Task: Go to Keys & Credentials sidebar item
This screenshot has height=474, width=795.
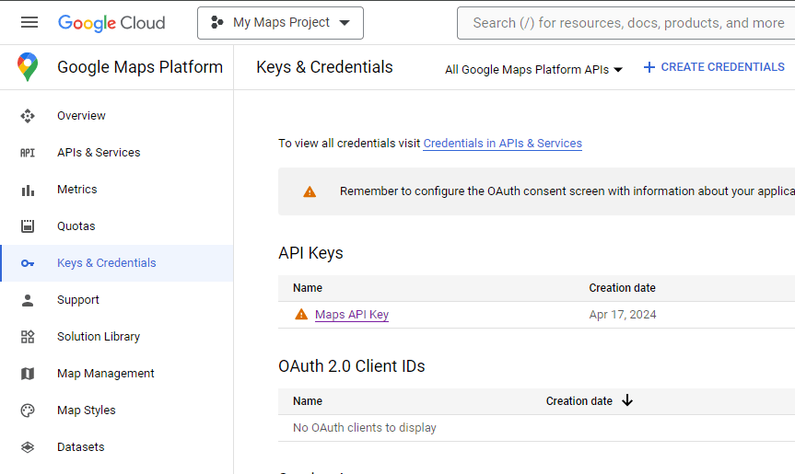Action: click(x=106, y=263)
